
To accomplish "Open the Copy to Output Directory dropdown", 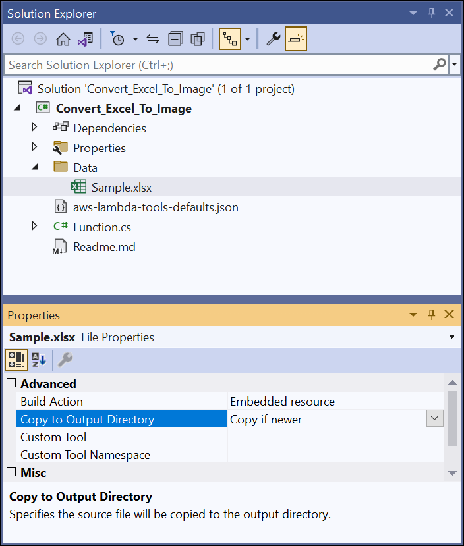I will 434,419.
